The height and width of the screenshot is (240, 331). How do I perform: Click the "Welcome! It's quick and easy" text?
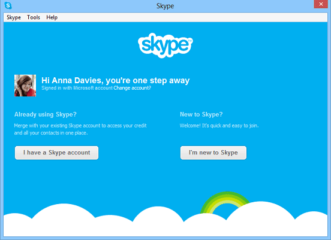(x=219, y=126)
